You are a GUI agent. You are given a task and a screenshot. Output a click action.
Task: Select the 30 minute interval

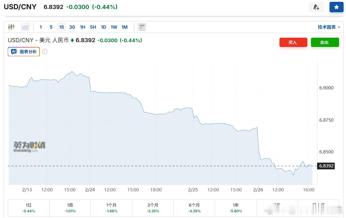pos(72,27)
